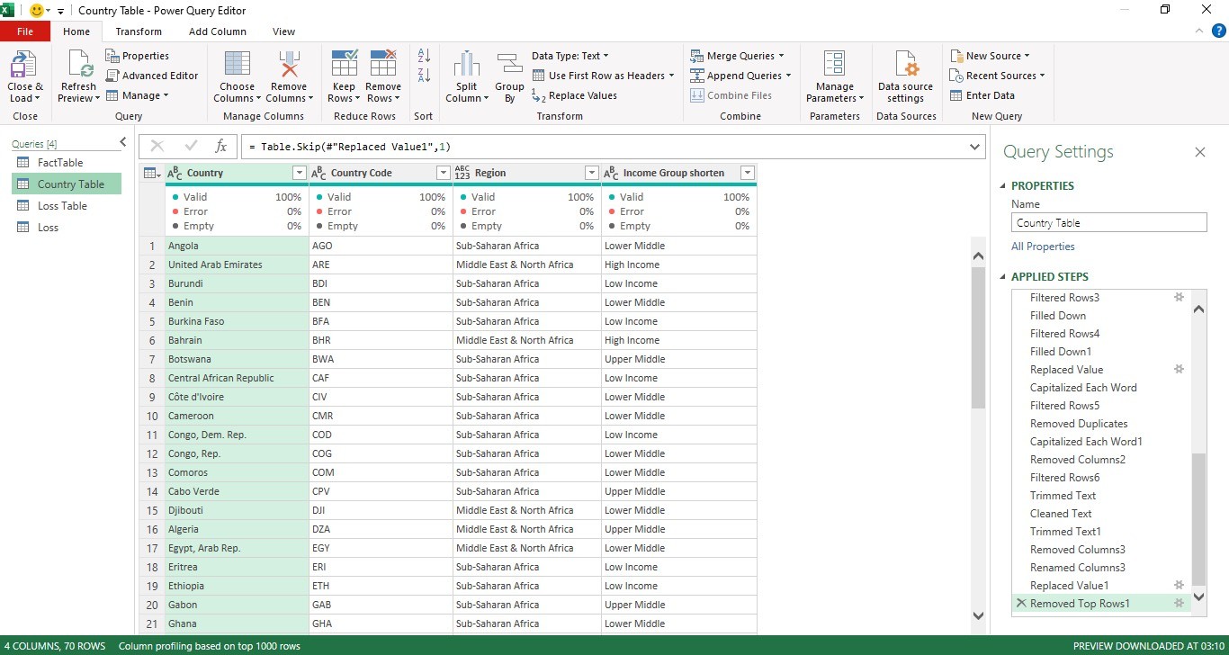
Task: Click the Choose Columns icon
Action: pos(238,65)
